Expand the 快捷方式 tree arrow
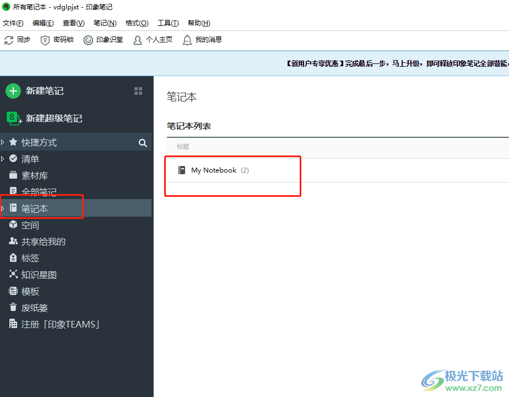Screen dimensions: 509x397 point(3,142)
